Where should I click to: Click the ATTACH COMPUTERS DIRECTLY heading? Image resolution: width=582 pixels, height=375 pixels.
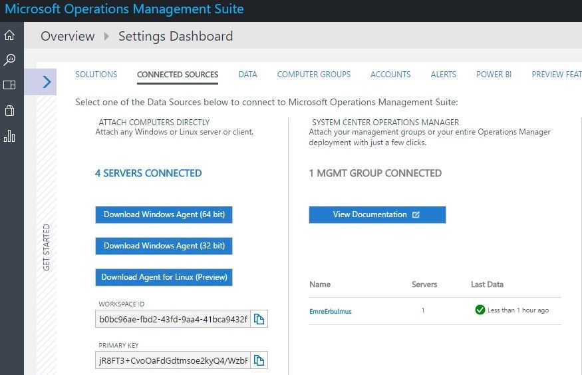click(154, 123)
